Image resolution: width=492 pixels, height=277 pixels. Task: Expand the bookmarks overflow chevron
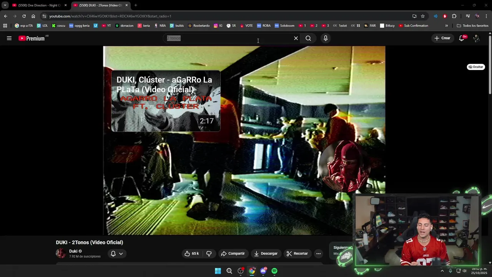[x=446, y=26]
